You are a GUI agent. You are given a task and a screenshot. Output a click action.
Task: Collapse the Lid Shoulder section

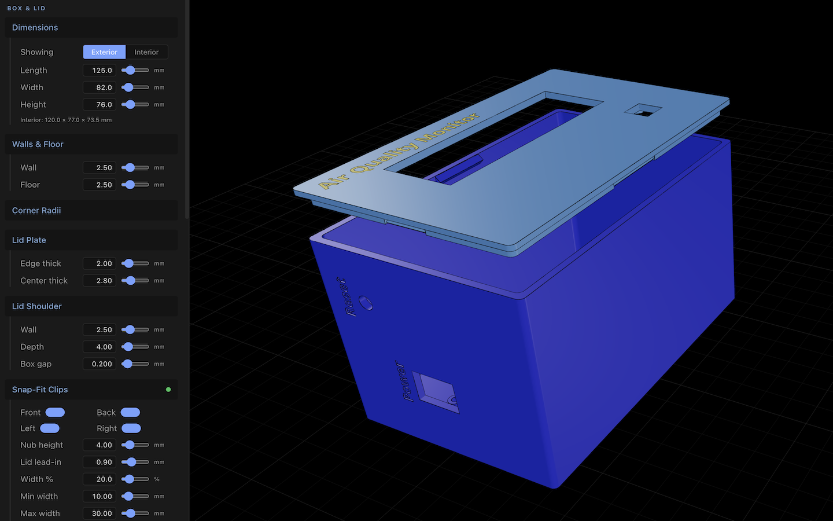point(91,306)
